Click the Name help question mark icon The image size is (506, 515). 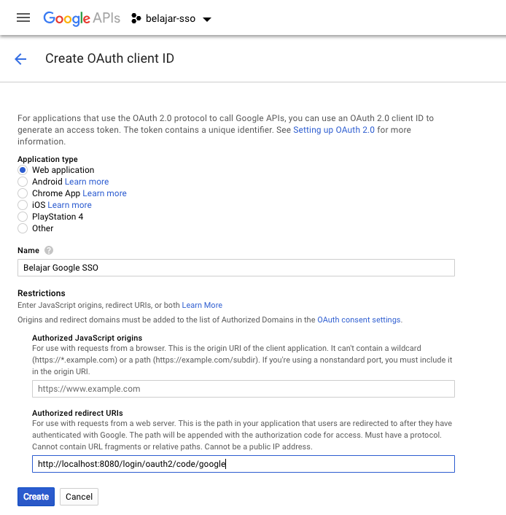pyautogui.click(x=49, y=250)
